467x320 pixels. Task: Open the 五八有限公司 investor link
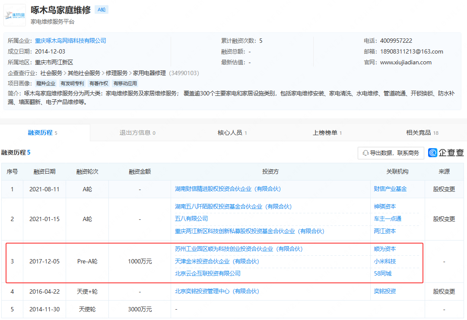coord(191,219)
